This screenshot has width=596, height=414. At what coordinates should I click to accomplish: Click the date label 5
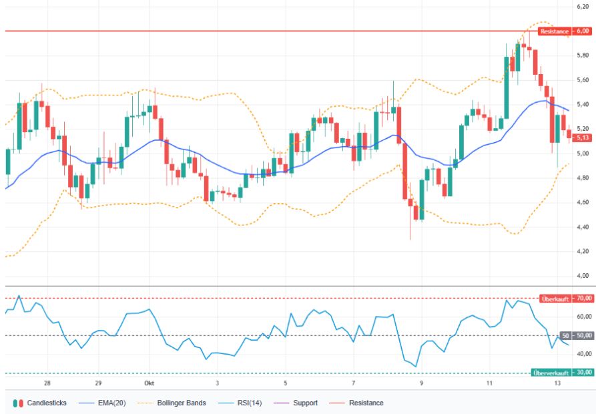point(285,383)
